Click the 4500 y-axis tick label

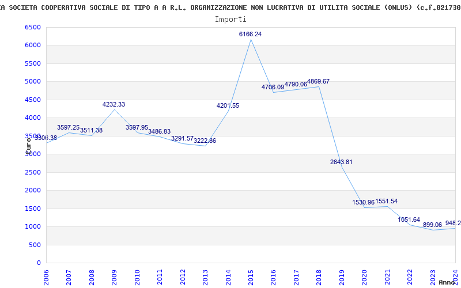click(x=33, y=100)
